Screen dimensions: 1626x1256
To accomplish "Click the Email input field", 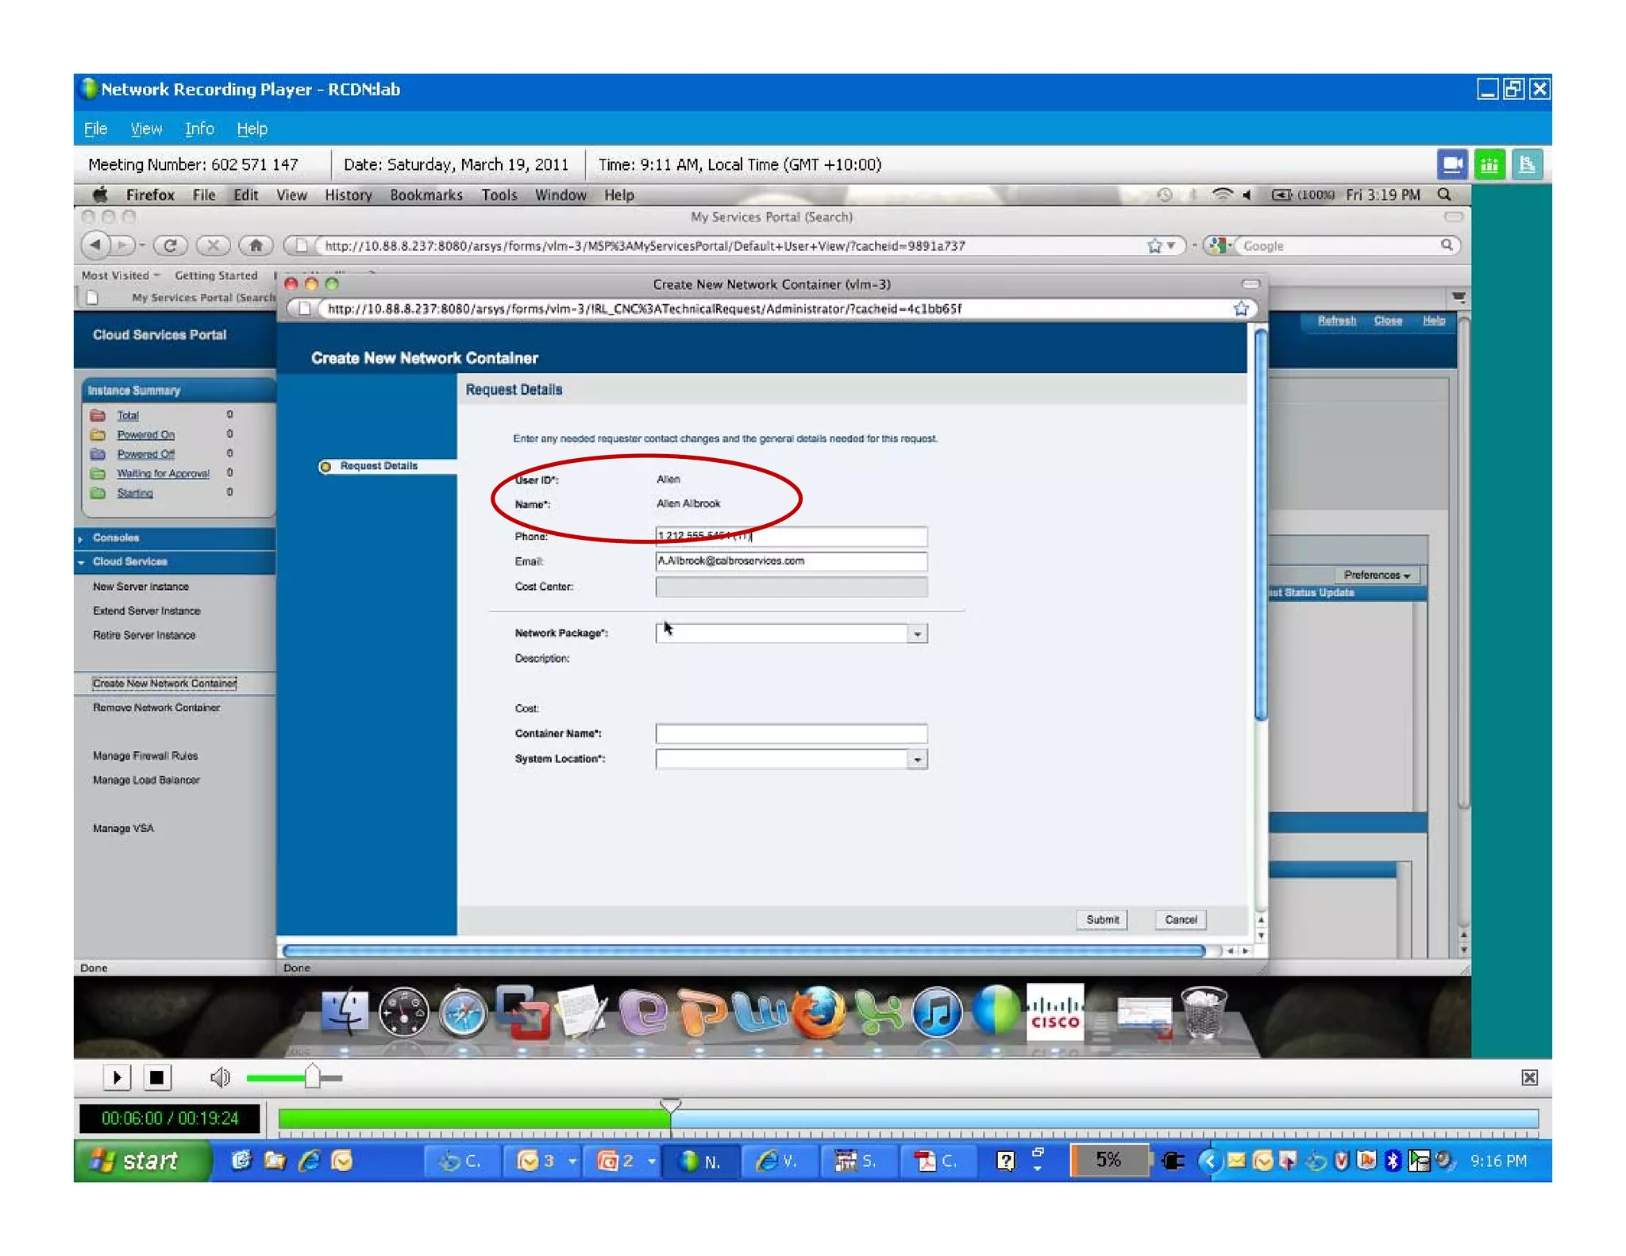I will point(791,561).
